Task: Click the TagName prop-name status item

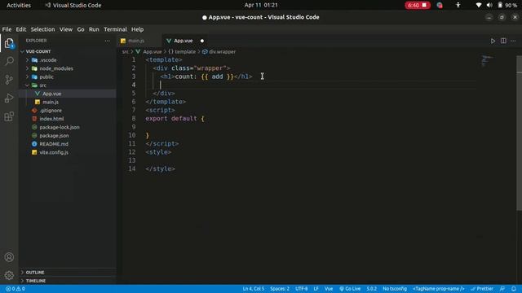Action: (x=439, y=289)
